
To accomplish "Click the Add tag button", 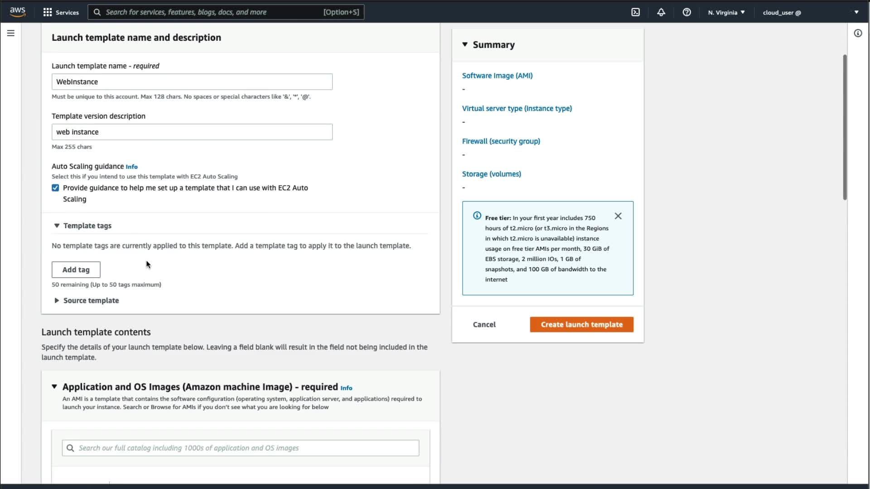I will click(76, 270).
